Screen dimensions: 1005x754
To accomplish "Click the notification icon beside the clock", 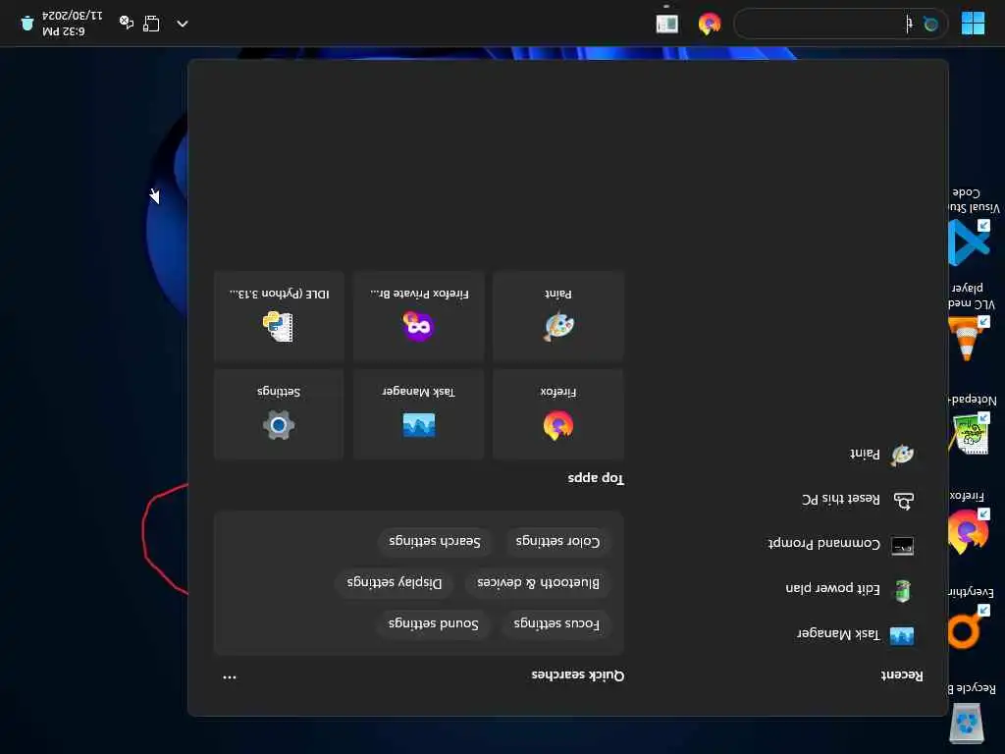I will pos(26,24).
